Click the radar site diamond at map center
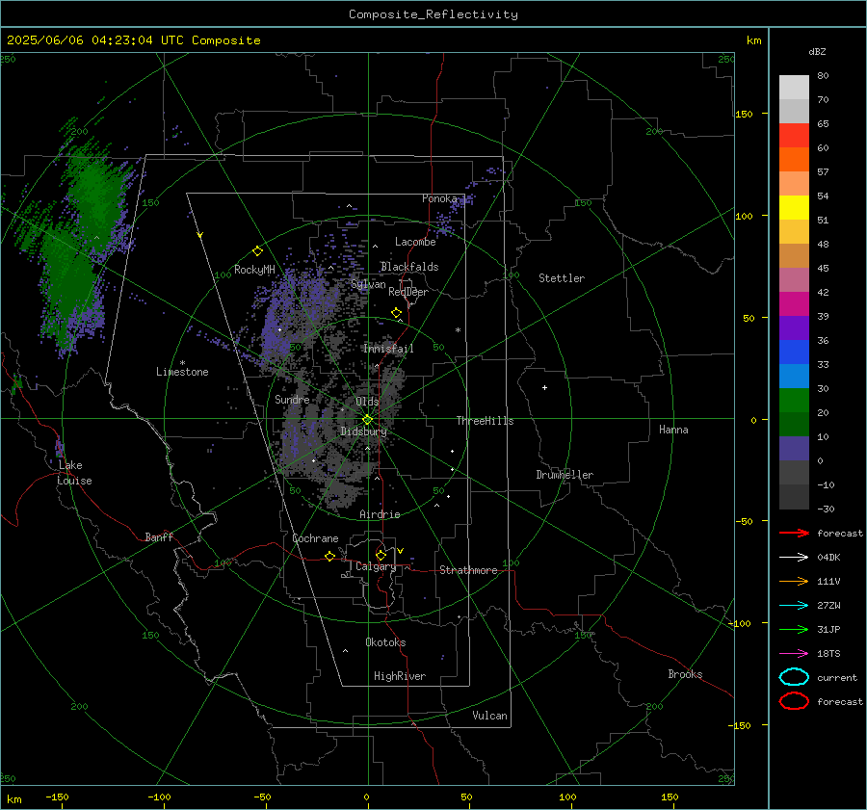Image resolution: width=867 pixels, height=810 pixels. [368, 420]
